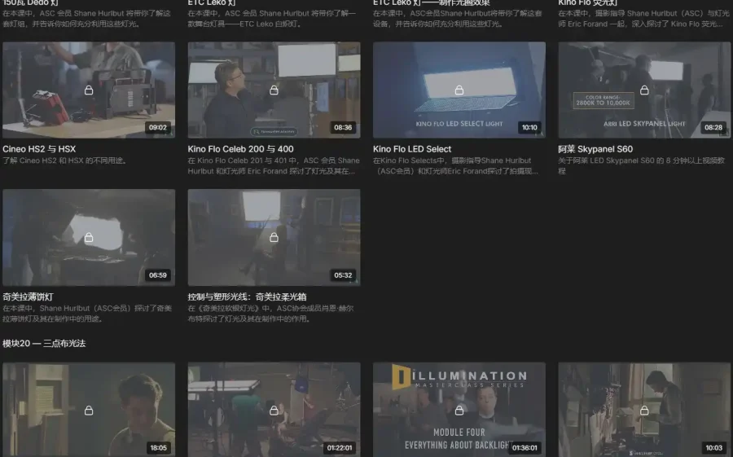Select the 控制与塑形光线：奇美拉柔光箱 title
This screenshot has height=457, width=733.
pyautogui.click(x=247, y=297)
